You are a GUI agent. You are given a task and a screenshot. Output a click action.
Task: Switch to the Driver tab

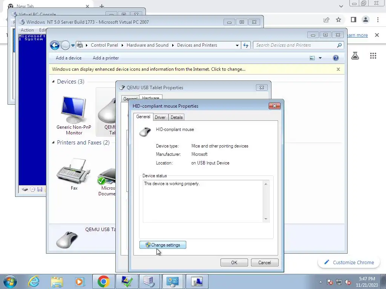coord(160,117)
